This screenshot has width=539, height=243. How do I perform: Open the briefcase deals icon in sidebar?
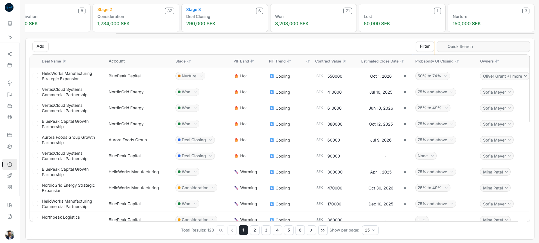[10, 165]
